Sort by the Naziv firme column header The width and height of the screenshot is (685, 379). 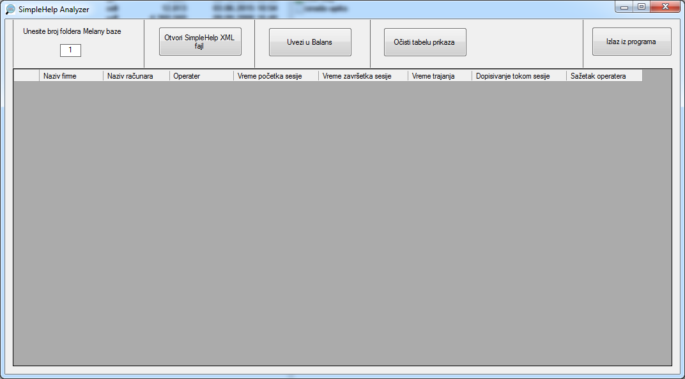coord(71,76)
